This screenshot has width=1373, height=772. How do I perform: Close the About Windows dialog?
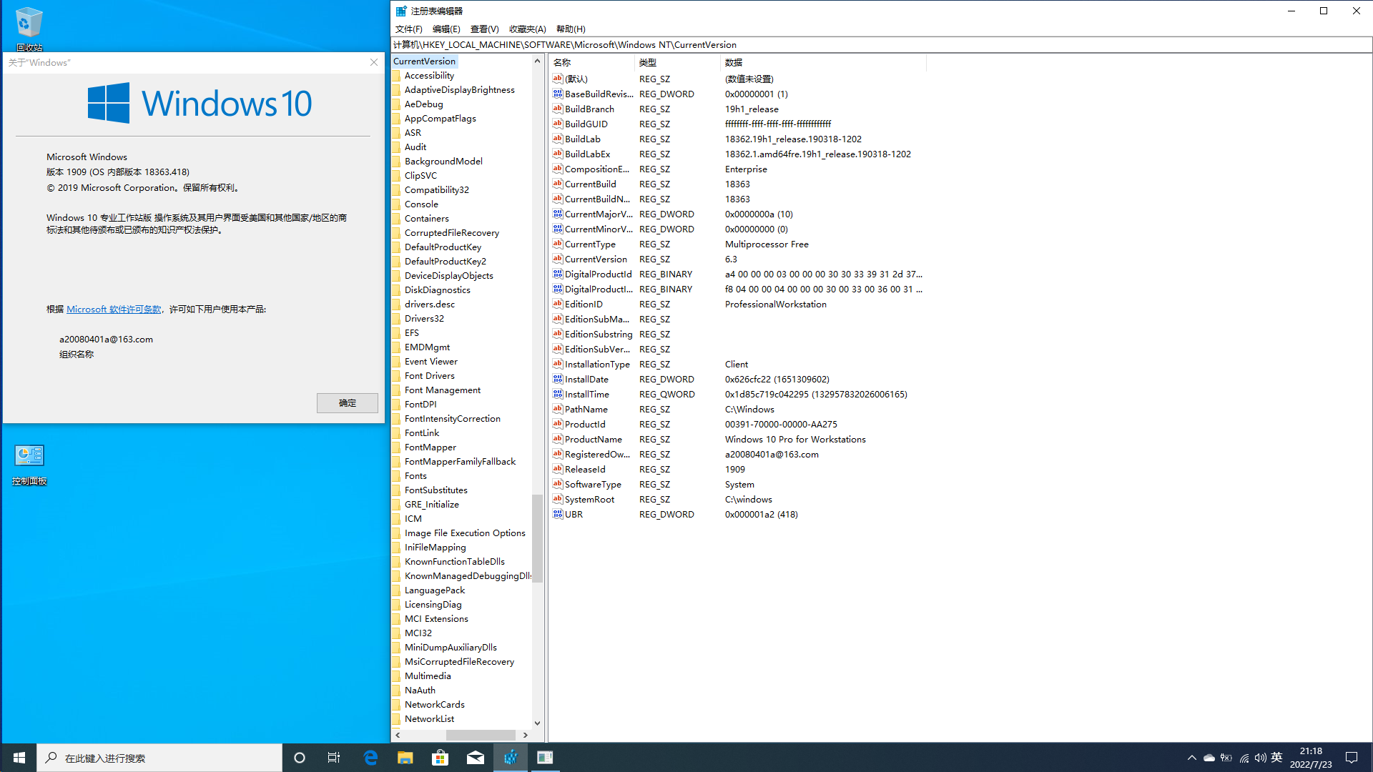(x=374, y=62)
